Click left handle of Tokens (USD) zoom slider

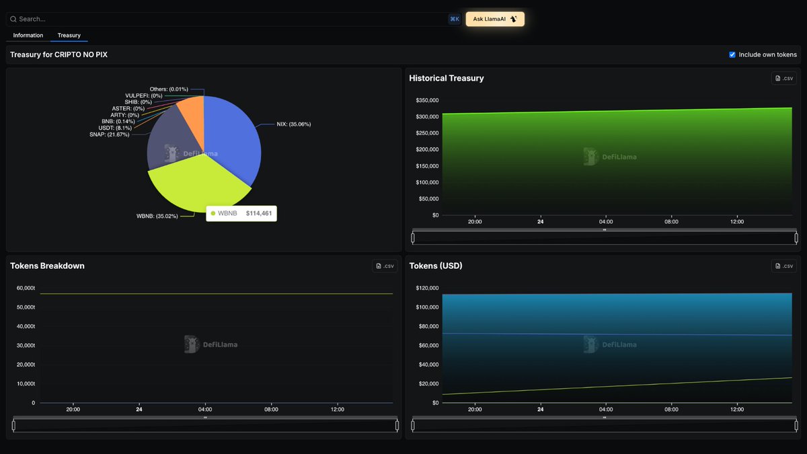pos(413,425)
